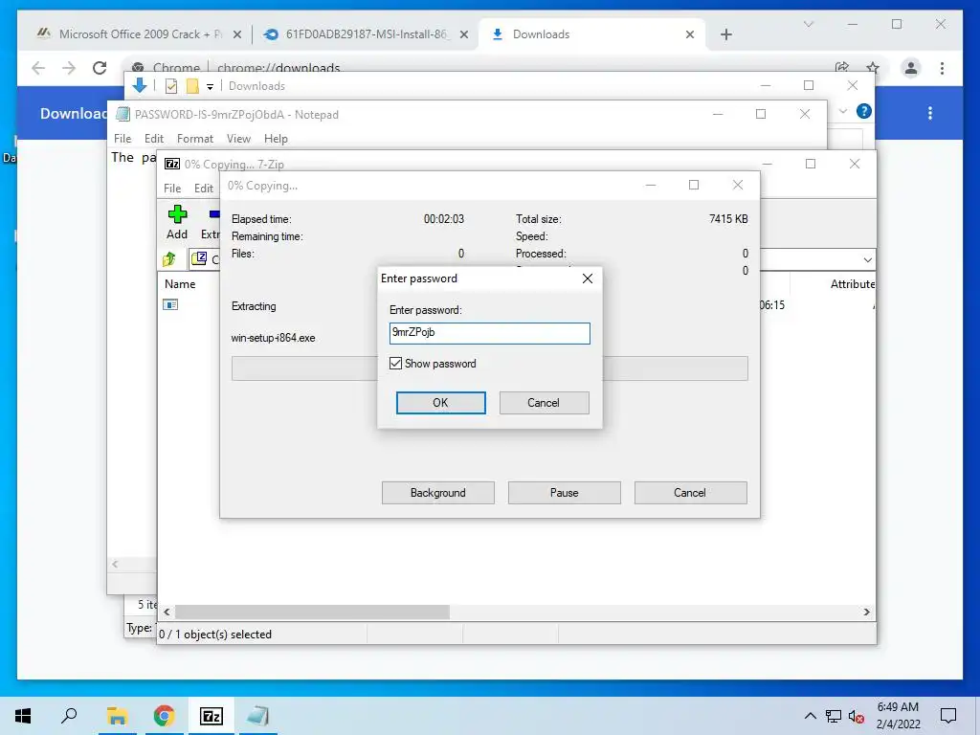Uncheck the Show password checkbox

pyautogui.click(x=395, y=363)
